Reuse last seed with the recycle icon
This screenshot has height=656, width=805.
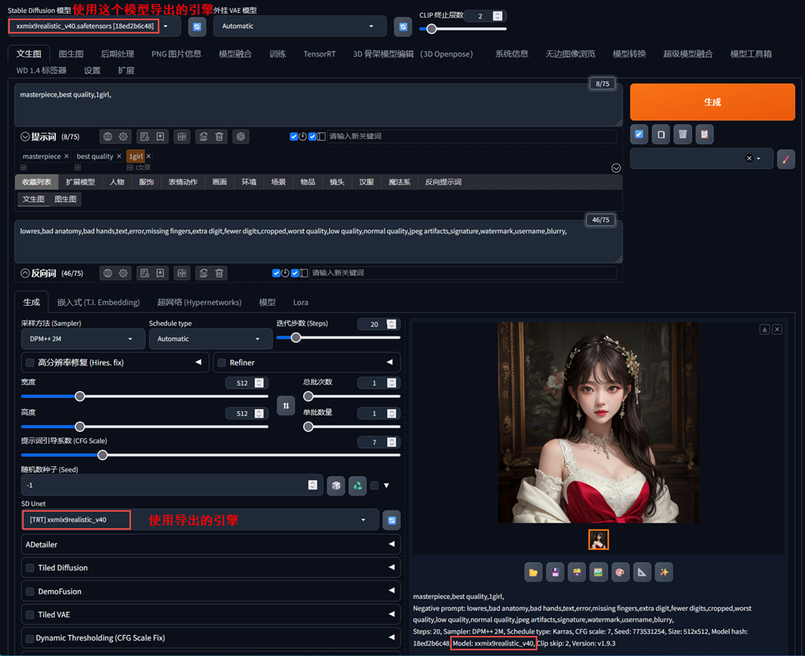tap(357, 485)
